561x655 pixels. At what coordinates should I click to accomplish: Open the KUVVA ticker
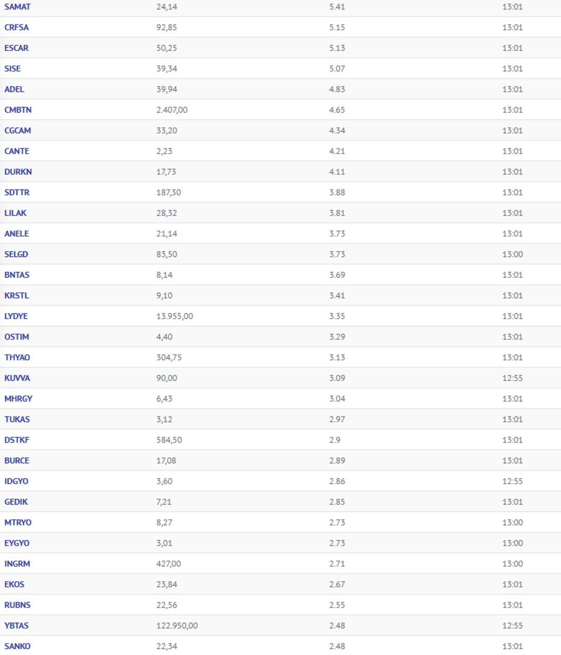click(17, 378)
